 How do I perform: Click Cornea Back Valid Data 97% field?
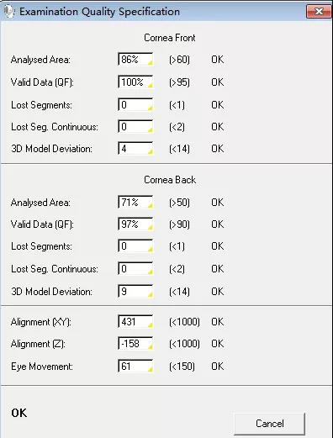click(135, 224)
